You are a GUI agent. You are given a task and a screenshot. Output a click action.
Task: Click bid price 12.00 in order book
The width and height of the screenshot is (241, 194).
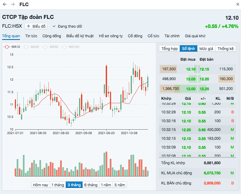(x=191, y=89)
